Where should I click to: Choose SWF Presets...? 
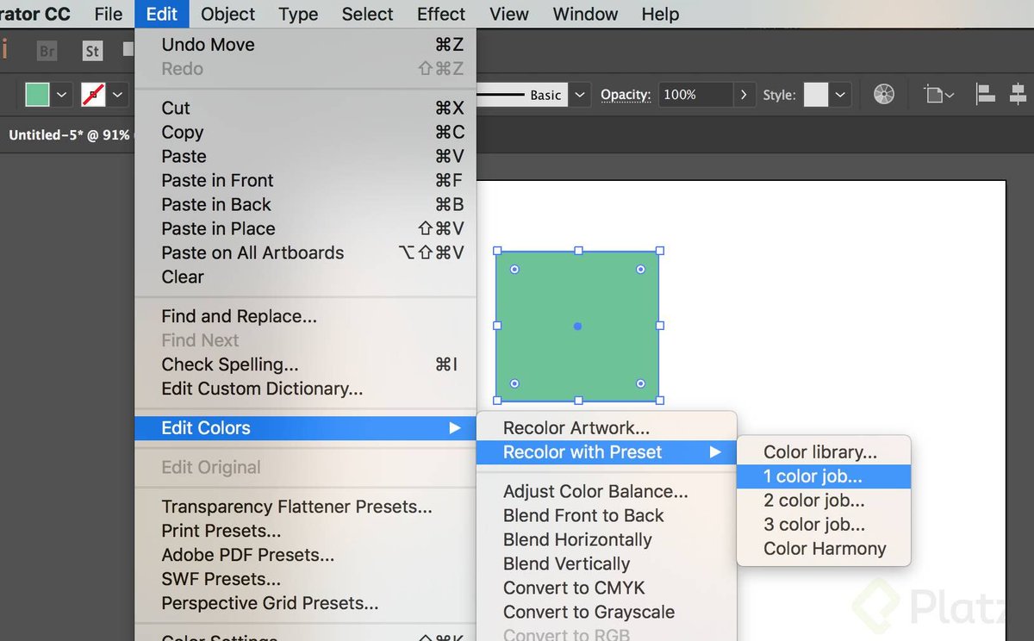306,580
